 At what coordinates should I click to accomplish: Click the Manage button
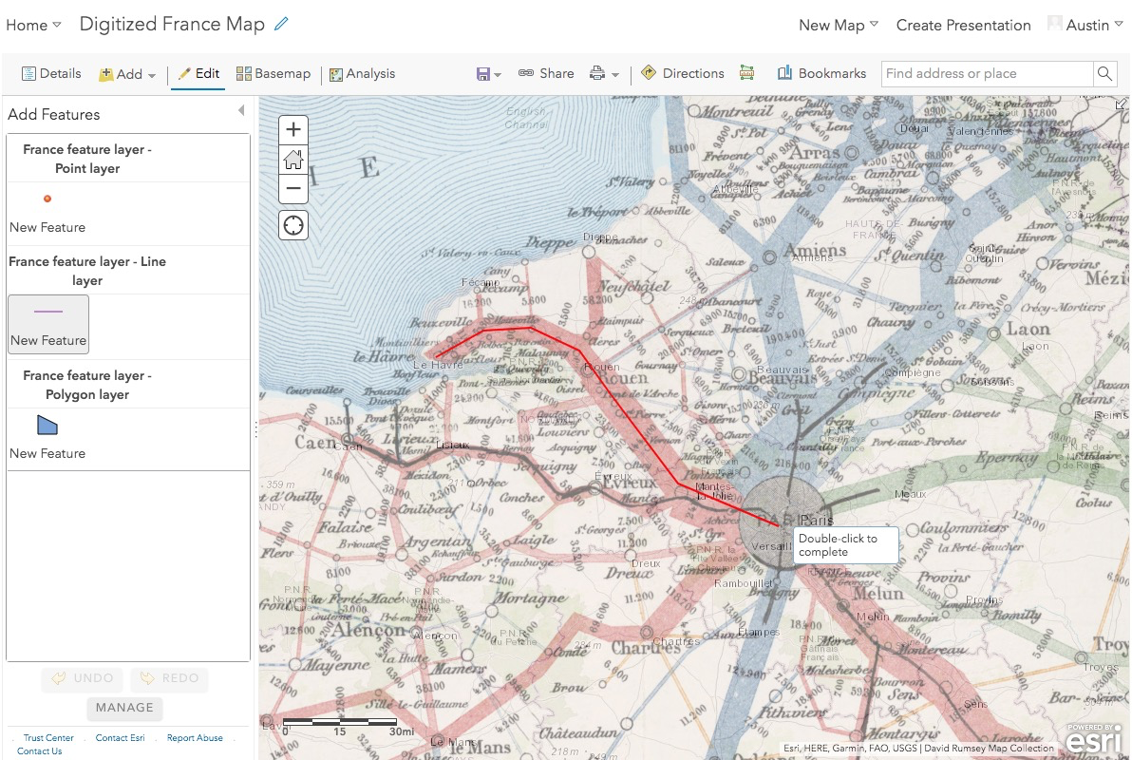[x=124, y=708]
